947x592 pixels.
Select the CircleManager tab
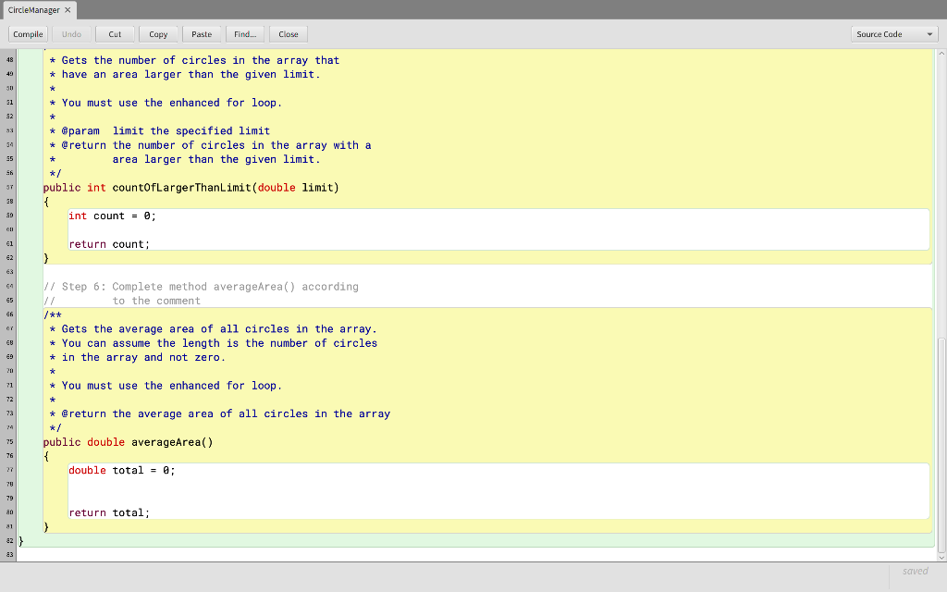click(x=32, y=9)
